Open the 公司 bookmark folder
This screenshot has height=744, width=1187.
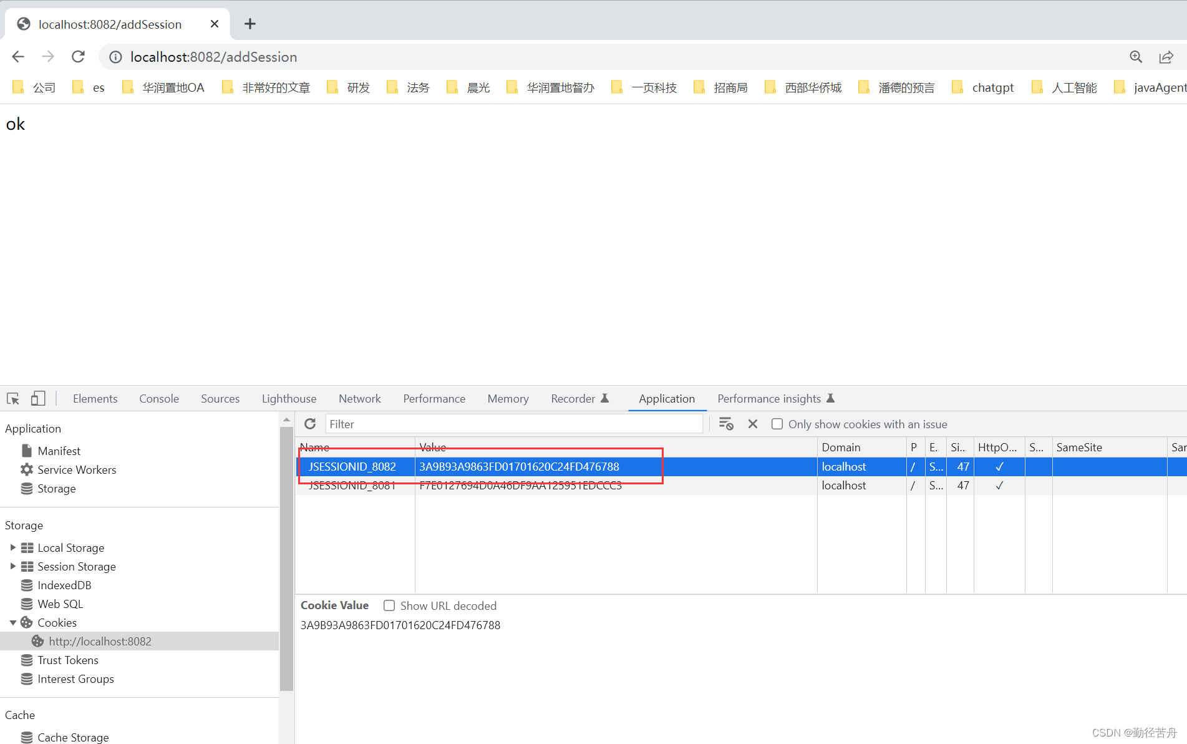[35, 87]
